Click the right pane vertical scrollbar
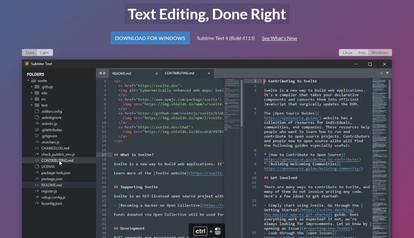 point(390,90)
